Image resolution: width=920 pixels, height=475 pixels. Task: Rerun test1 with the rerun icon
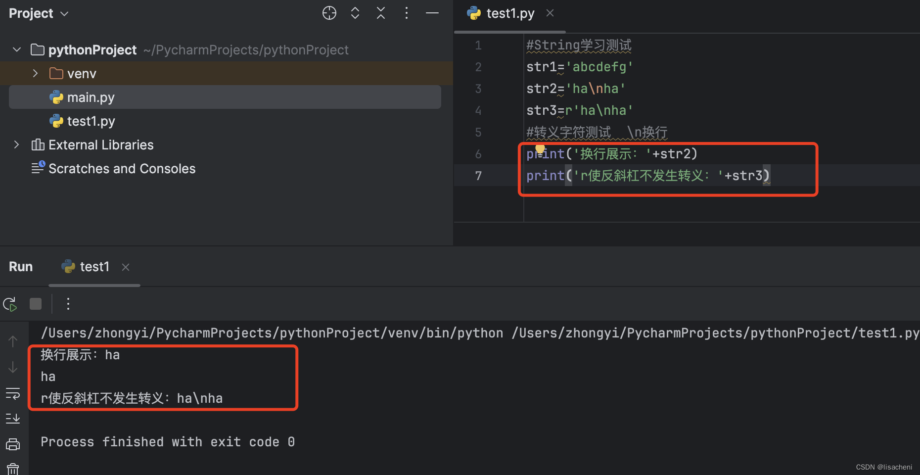click(10, 304)
